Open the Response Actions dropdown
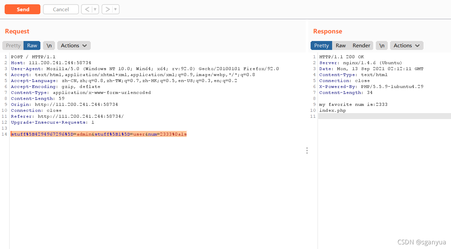 406,45
